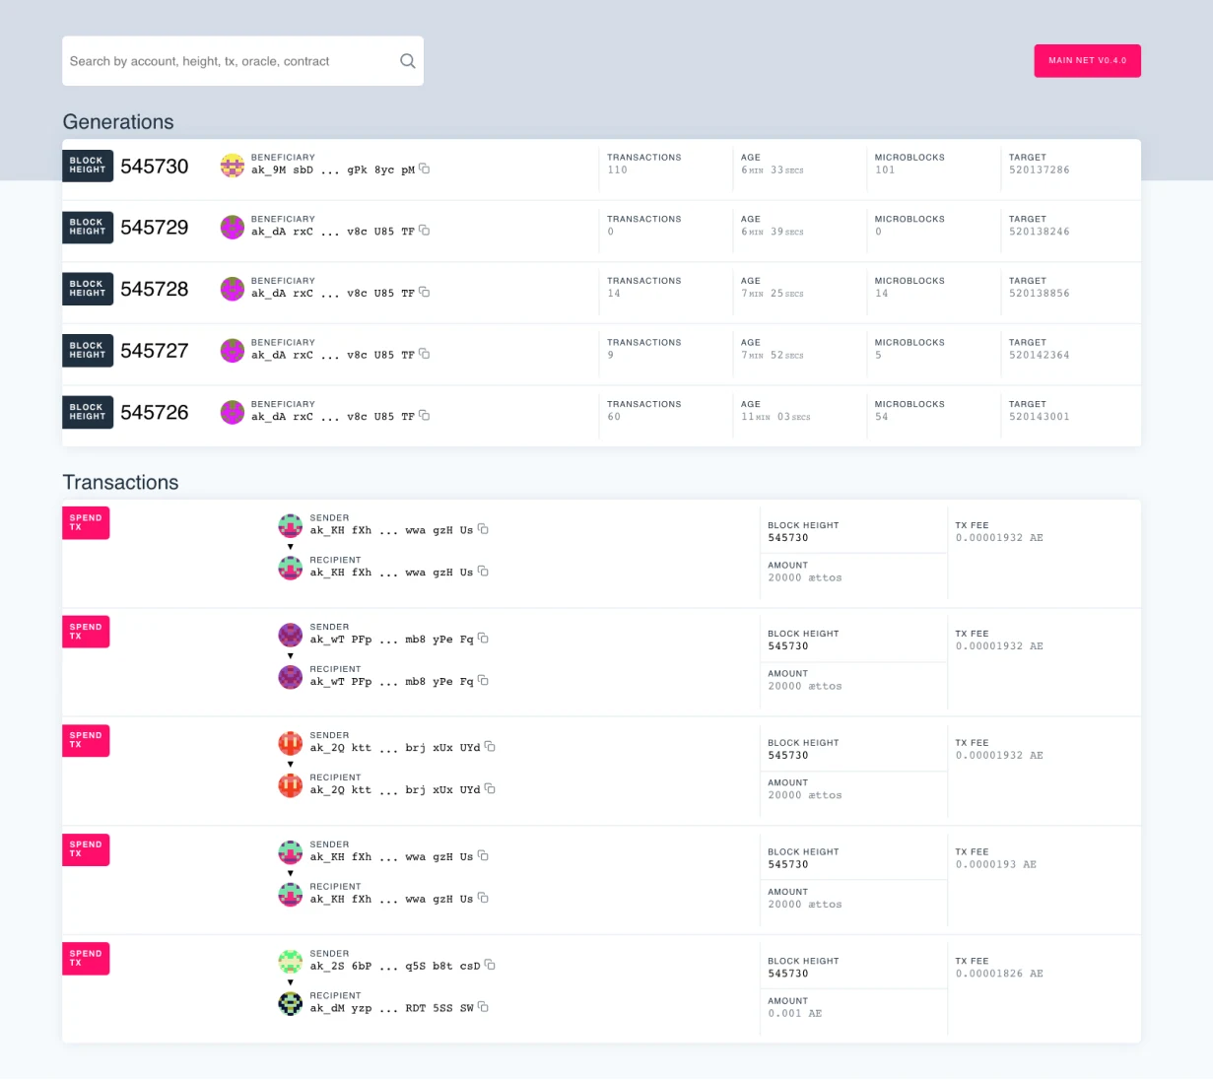Click SPEND TX badge of ak_2Q transaction
The image size is (1213, 1080).
point(86,740)
